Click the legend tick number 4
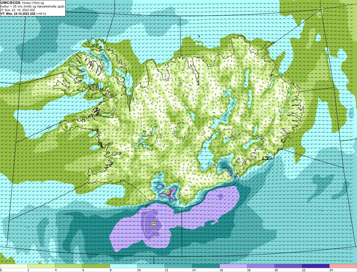357x272 pixels. coord(56,270)
